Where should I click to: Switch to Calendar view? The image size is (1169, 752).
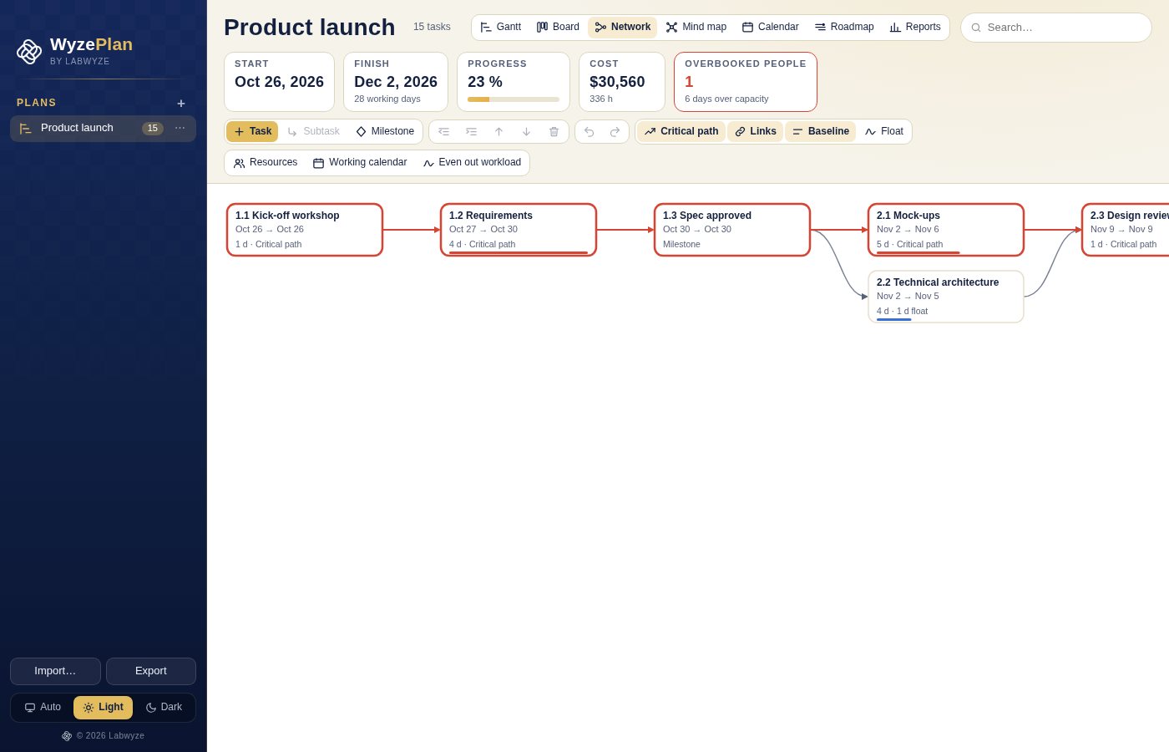tap(771, 28)
